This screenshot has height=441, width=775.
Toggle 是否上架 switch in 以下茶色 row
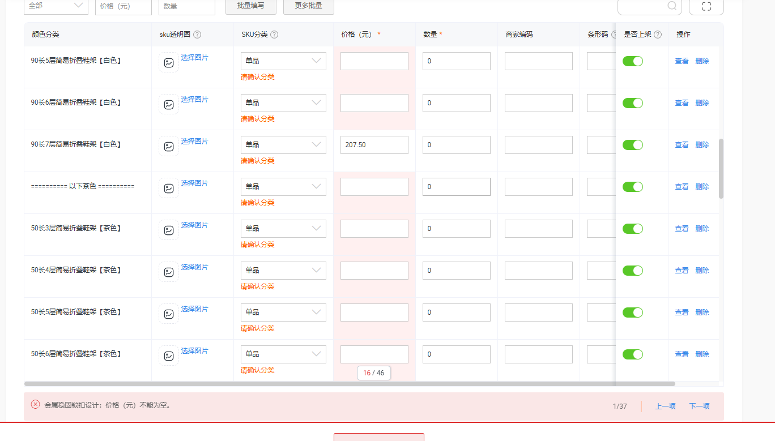click(633, 187)
